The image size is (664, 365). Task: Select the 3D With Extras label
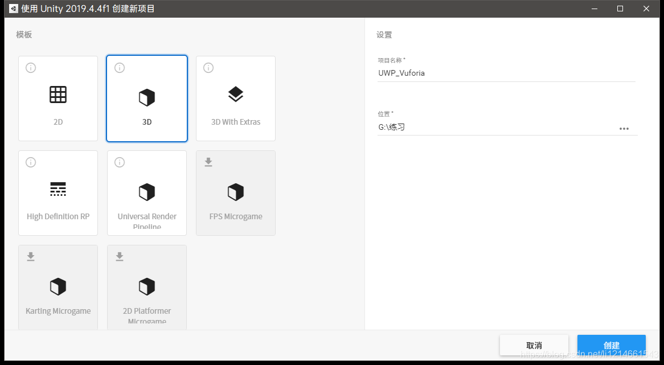point(236,122)
